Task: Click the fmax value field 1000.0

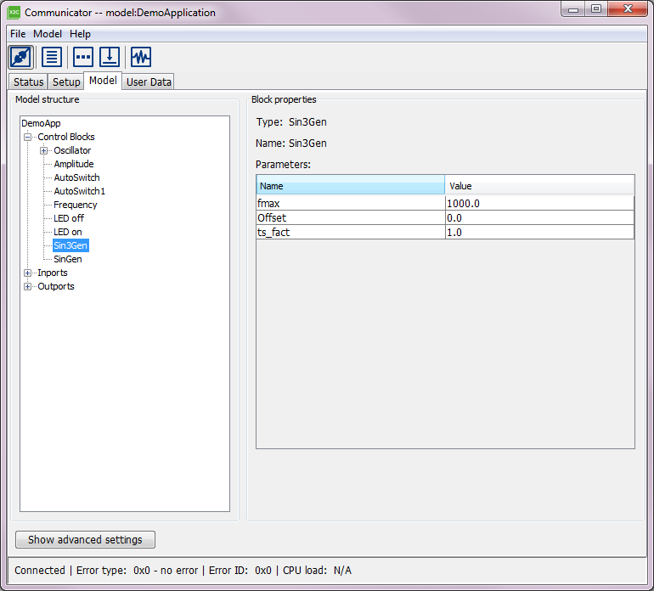Action: [x=538, y=204]
